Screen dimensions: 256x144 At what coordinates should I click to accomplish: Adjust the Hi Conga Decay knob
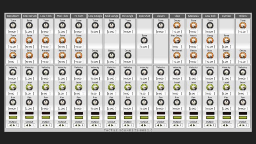tap(128, 56)
